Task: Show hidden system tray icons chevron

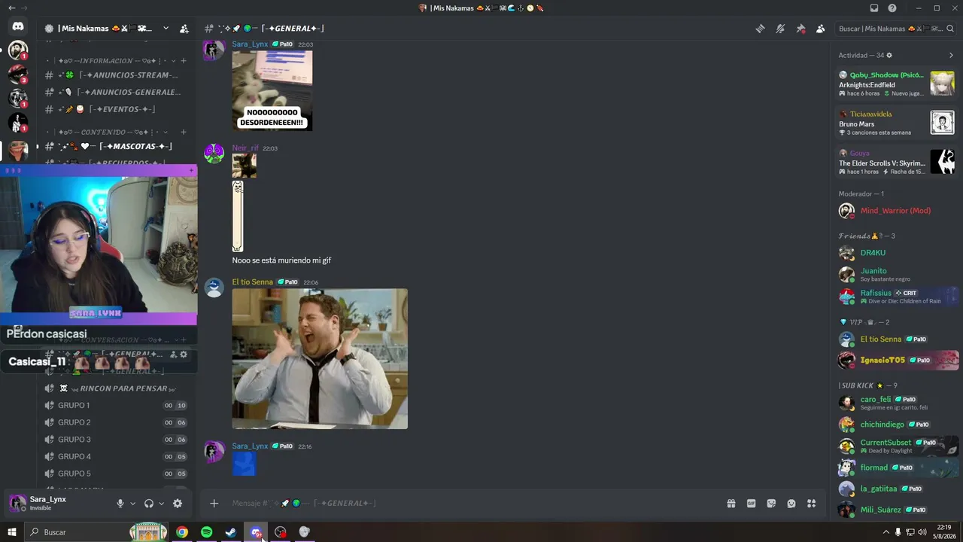Action: click(886, 532)
